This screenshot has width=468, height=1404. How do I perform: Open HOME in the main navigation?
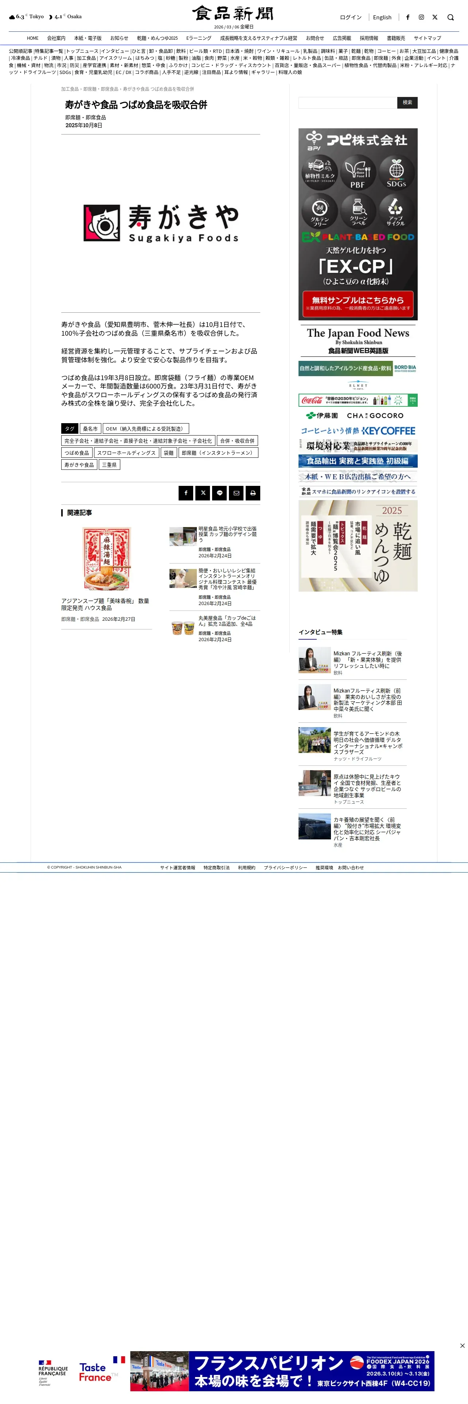coord(33,38)
